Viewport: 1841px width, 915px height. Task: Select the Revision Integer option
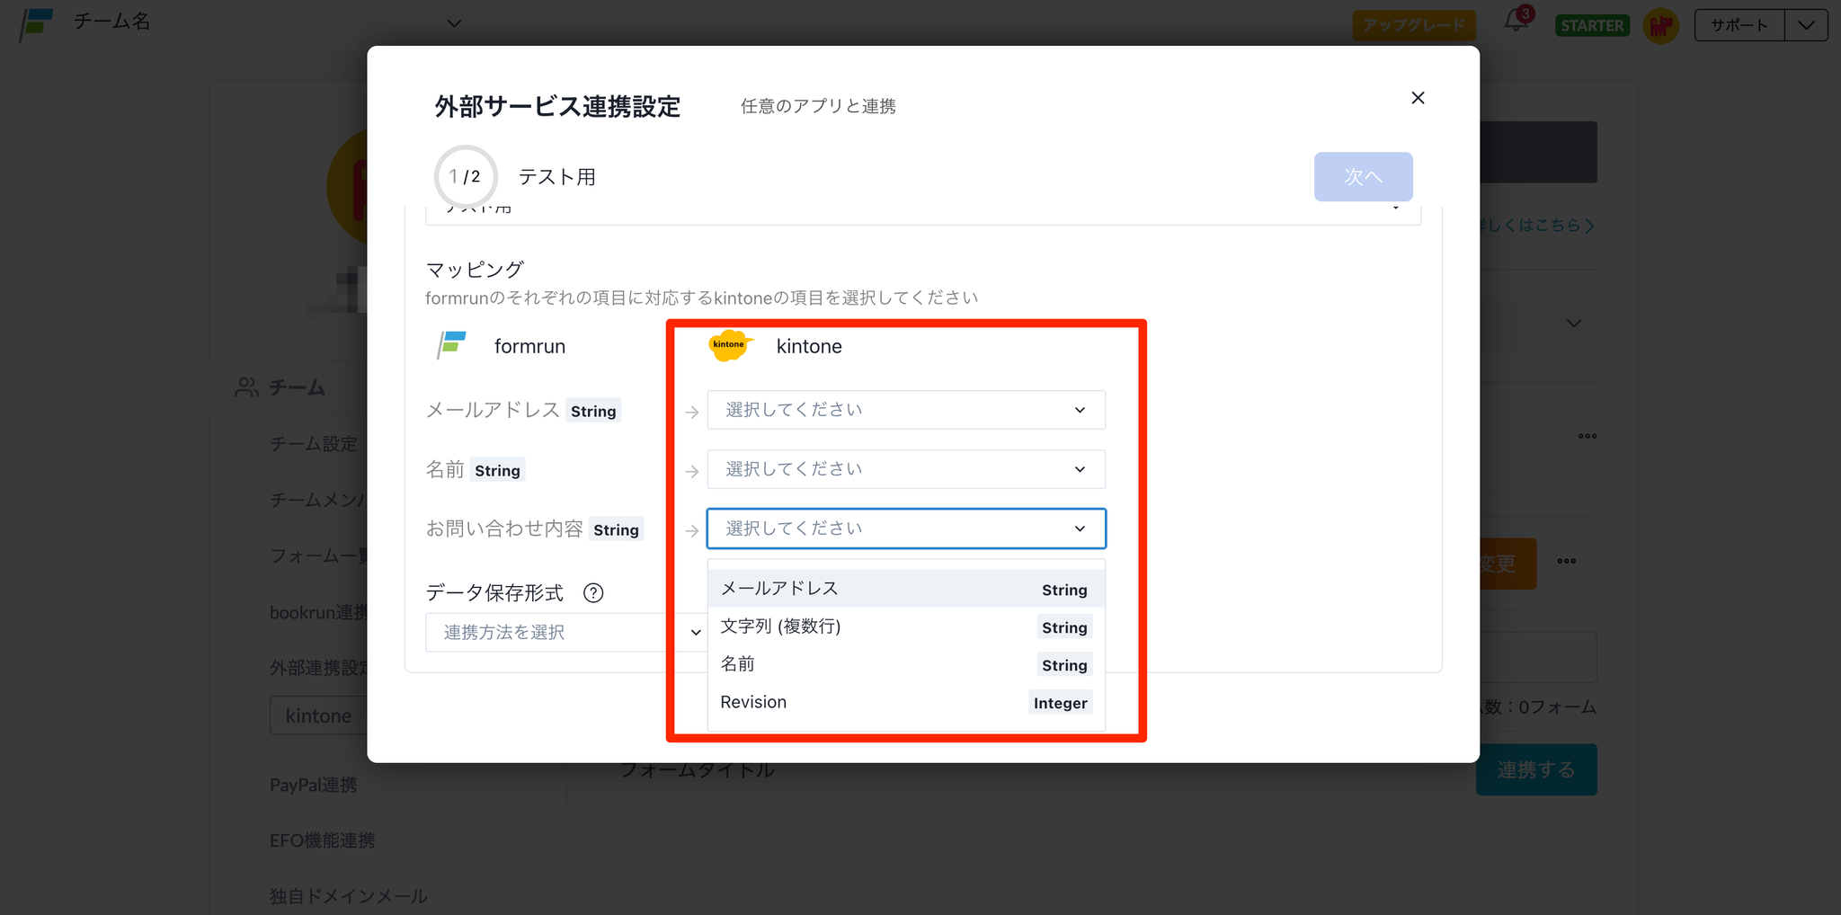(905, 702)
